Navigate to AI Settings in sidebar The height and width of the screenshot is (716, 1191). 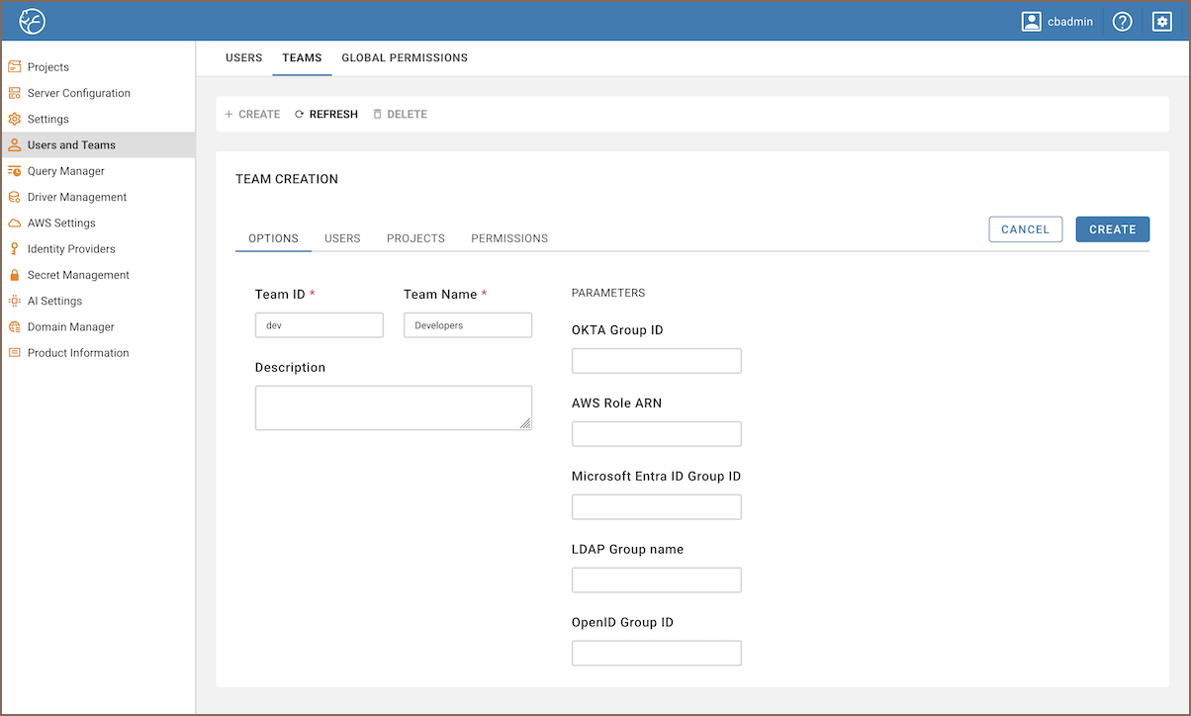click(x=54, y=301)
